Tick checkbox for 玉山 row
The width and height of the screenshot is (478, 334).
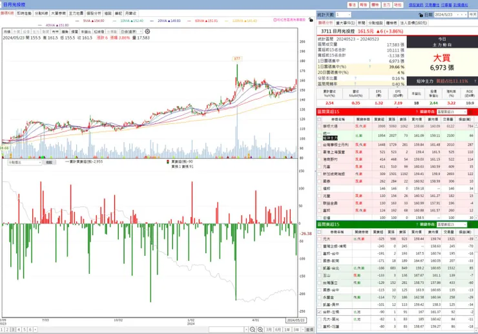click(x=319, y=275)
